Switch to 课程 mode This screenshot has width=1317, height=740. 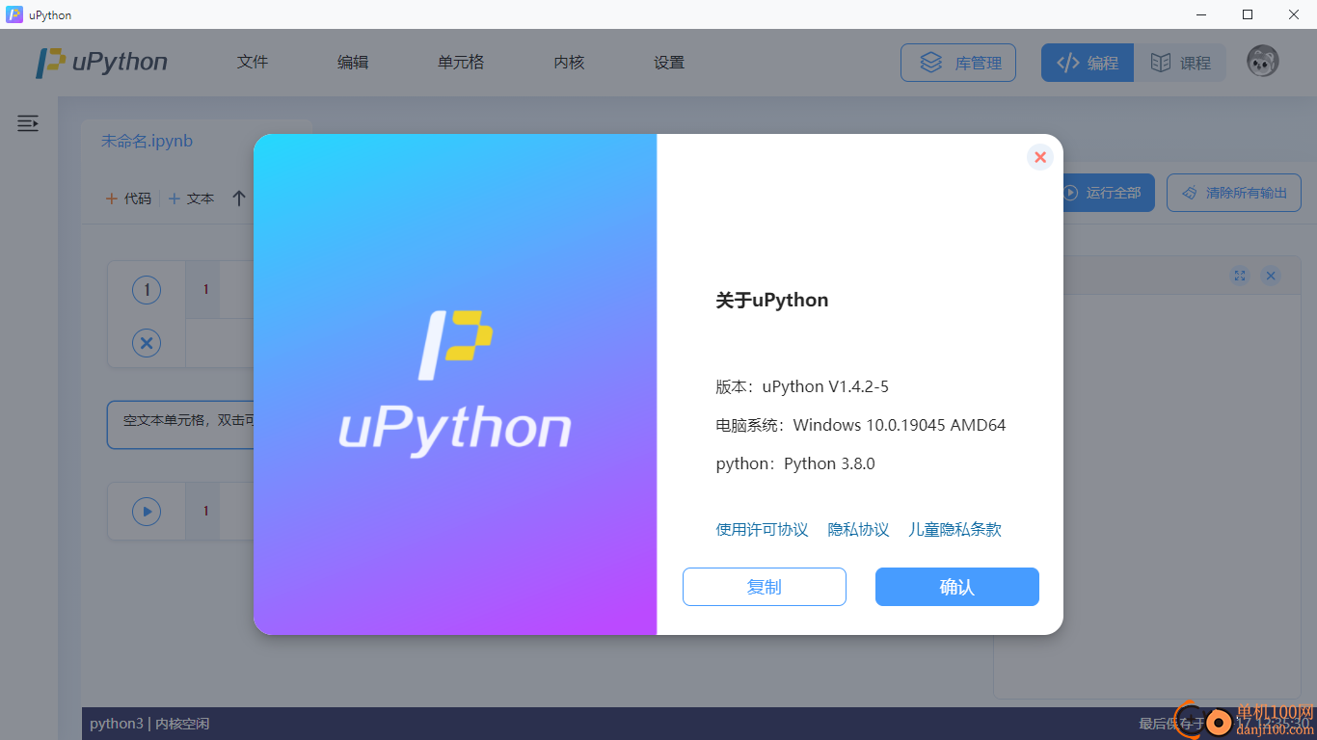[x=1180, y=63]
